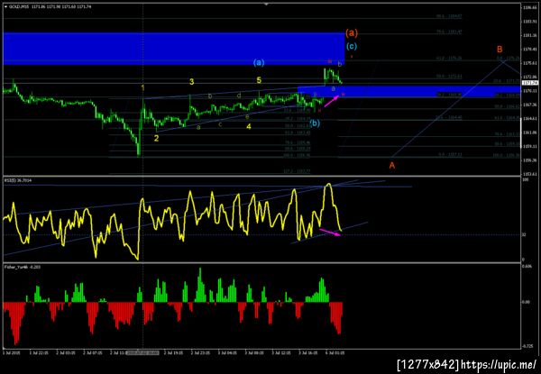
Task: Click the 2 Jul 23:15 time axis label
Action: tap(200, 353)
